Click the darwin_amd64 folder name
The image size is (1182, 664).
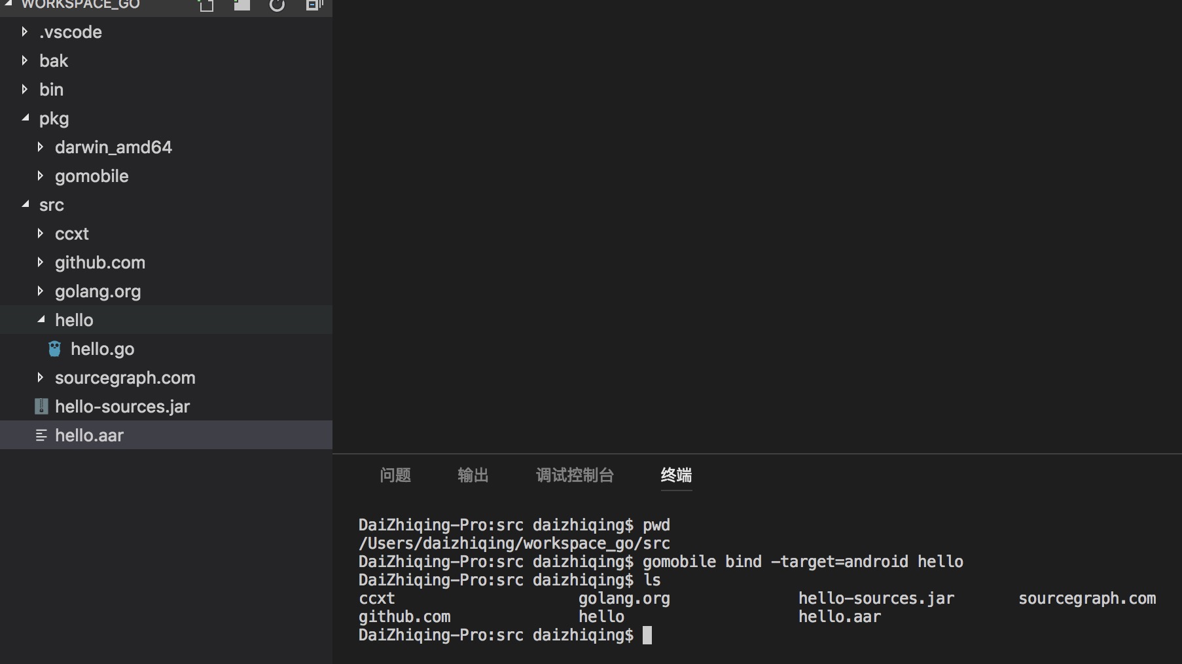(x=113, y=147)
